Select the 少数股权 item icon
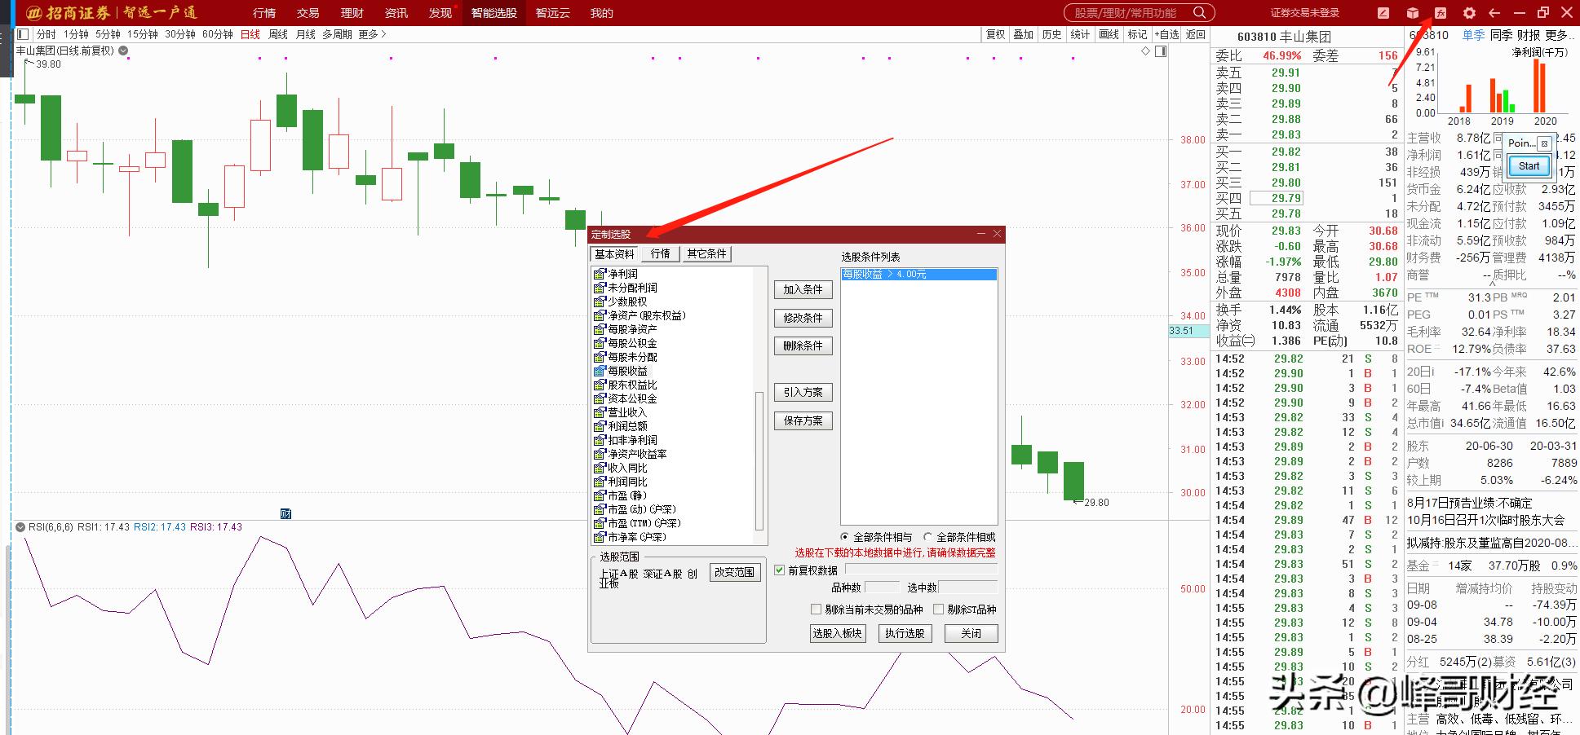Image resolution: width=1580 pixels, height=735 pixels. tap(600, 301)
